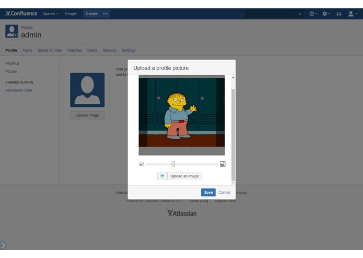
Task: Click the search magnifier icon
Action: coord(300,14)
